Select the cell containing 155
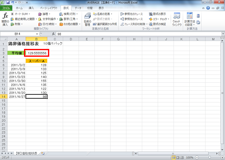Screen dimensions: 225x160 [x=36, y=81]
